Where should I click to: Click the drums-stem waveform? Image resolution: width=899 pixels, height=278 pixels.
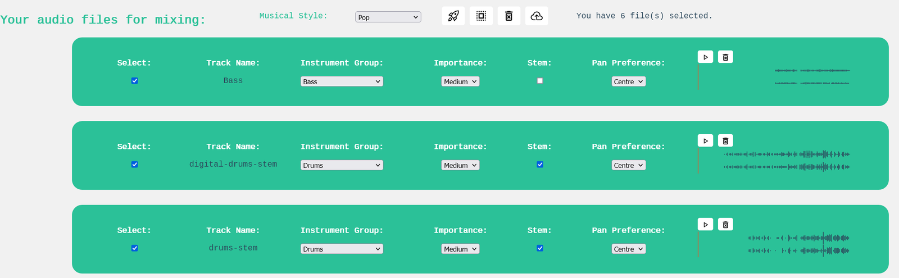tap(774, 244)
